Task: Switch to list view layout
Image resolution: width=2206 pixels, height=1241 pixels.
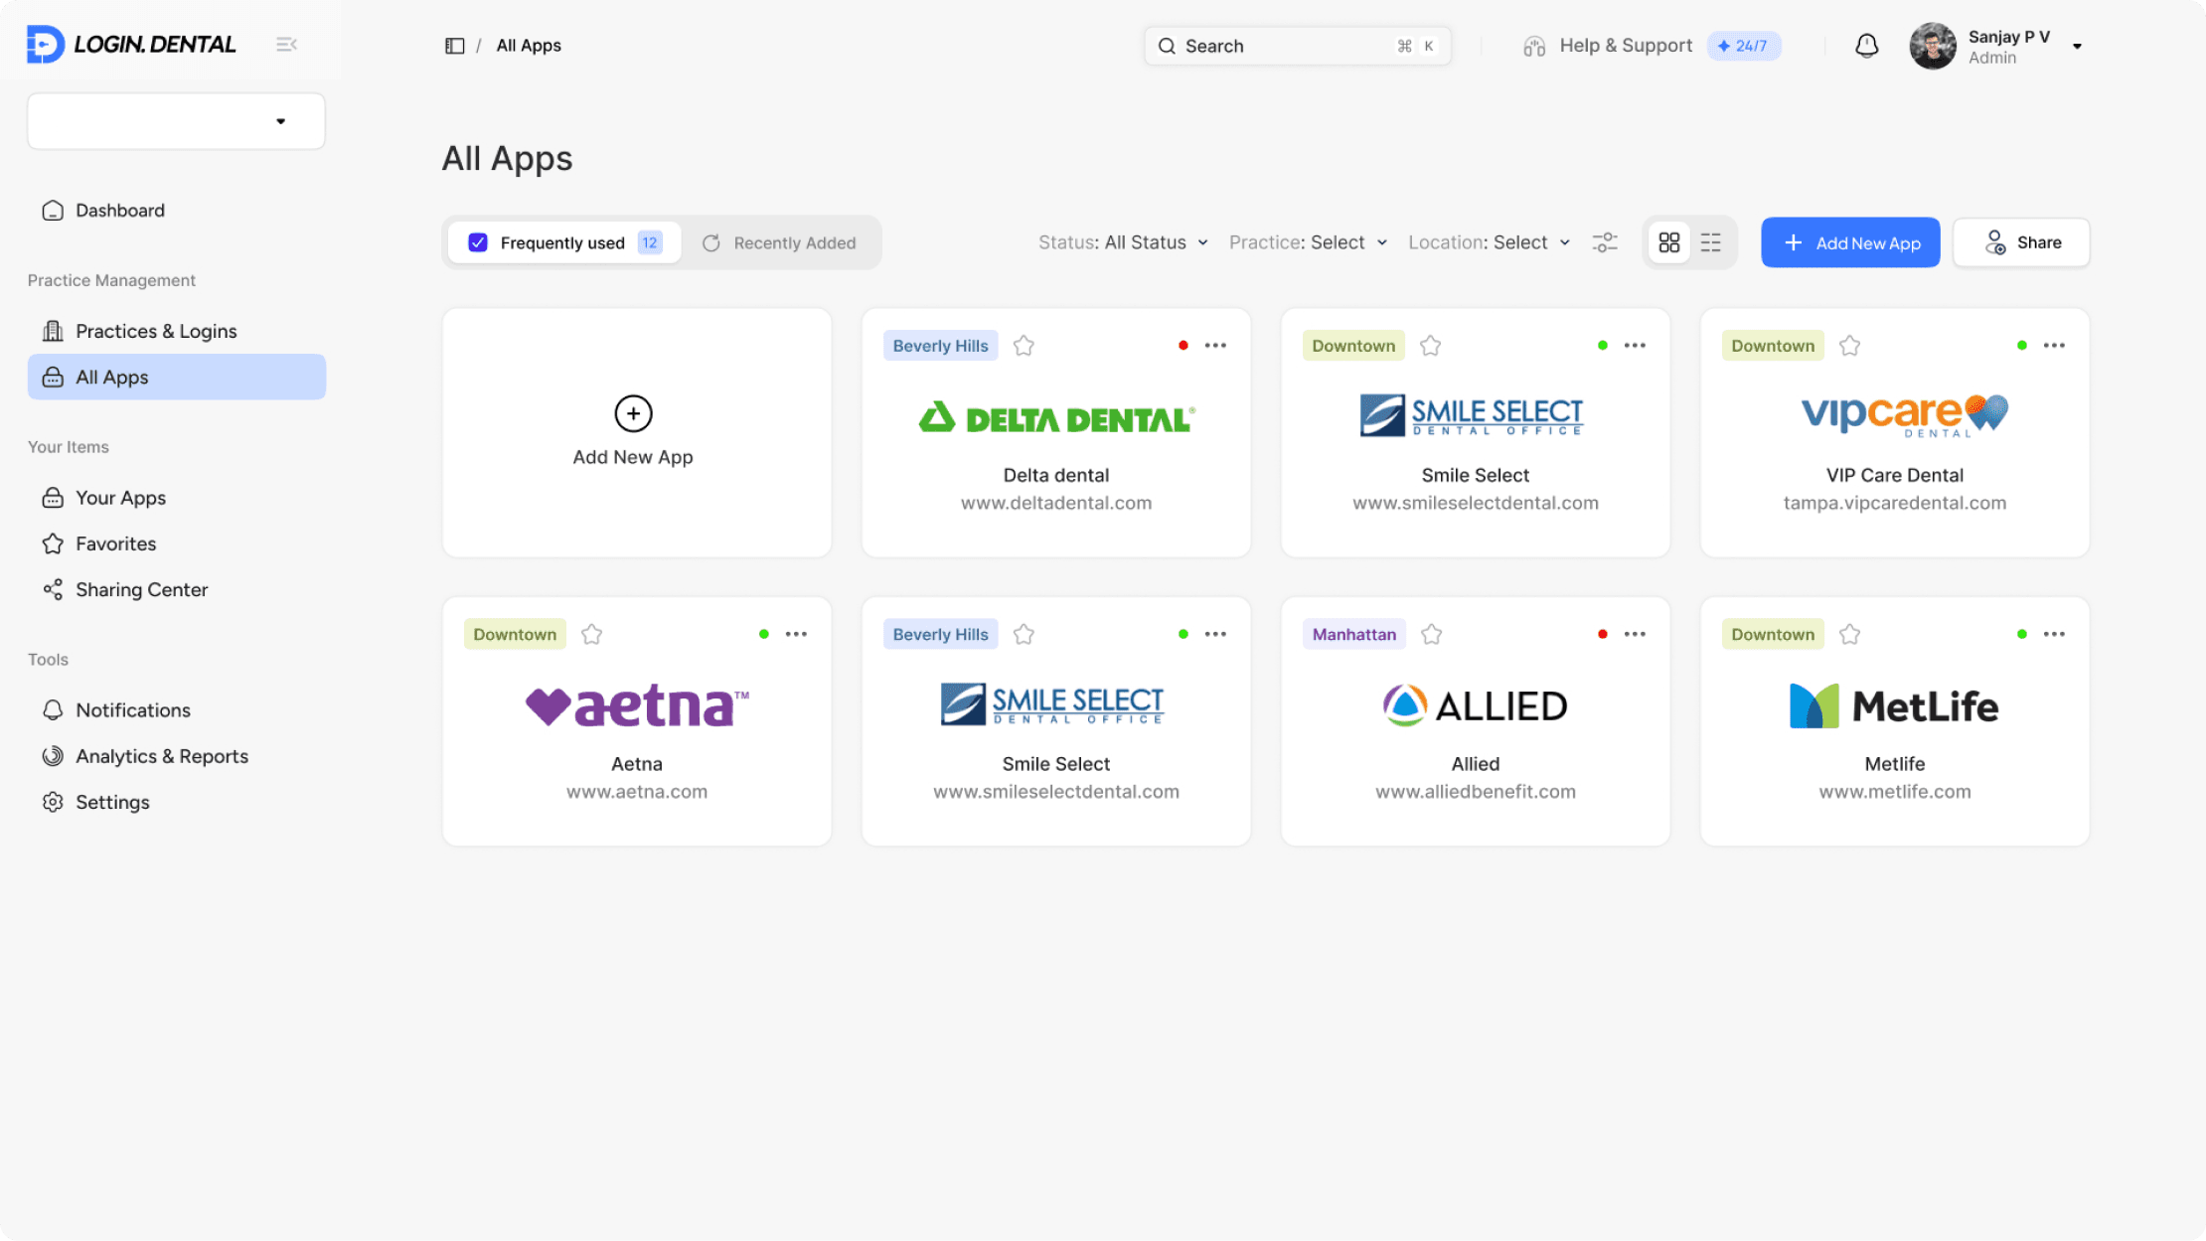Action: pyautogui.click(x=1710, y=241)
